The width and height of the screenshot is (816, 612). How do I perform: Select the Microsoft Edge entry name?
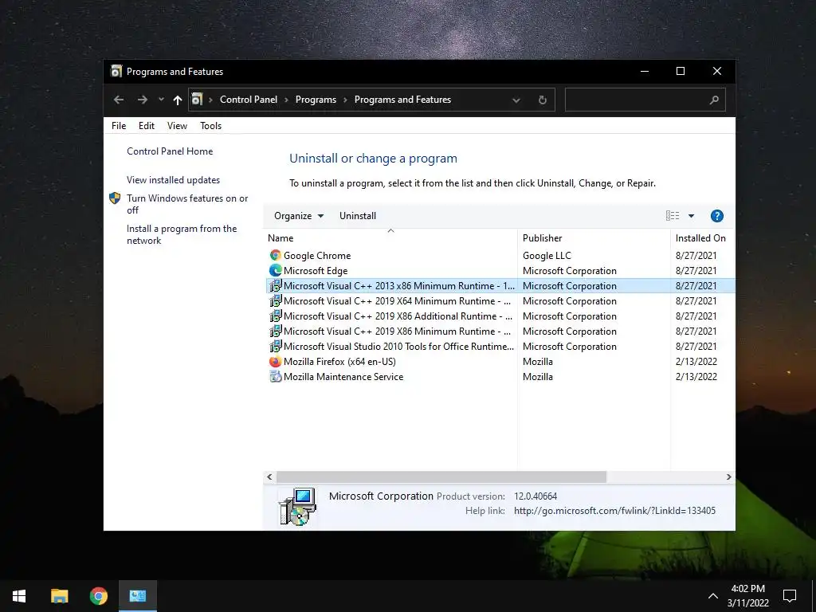coord(316,271)
